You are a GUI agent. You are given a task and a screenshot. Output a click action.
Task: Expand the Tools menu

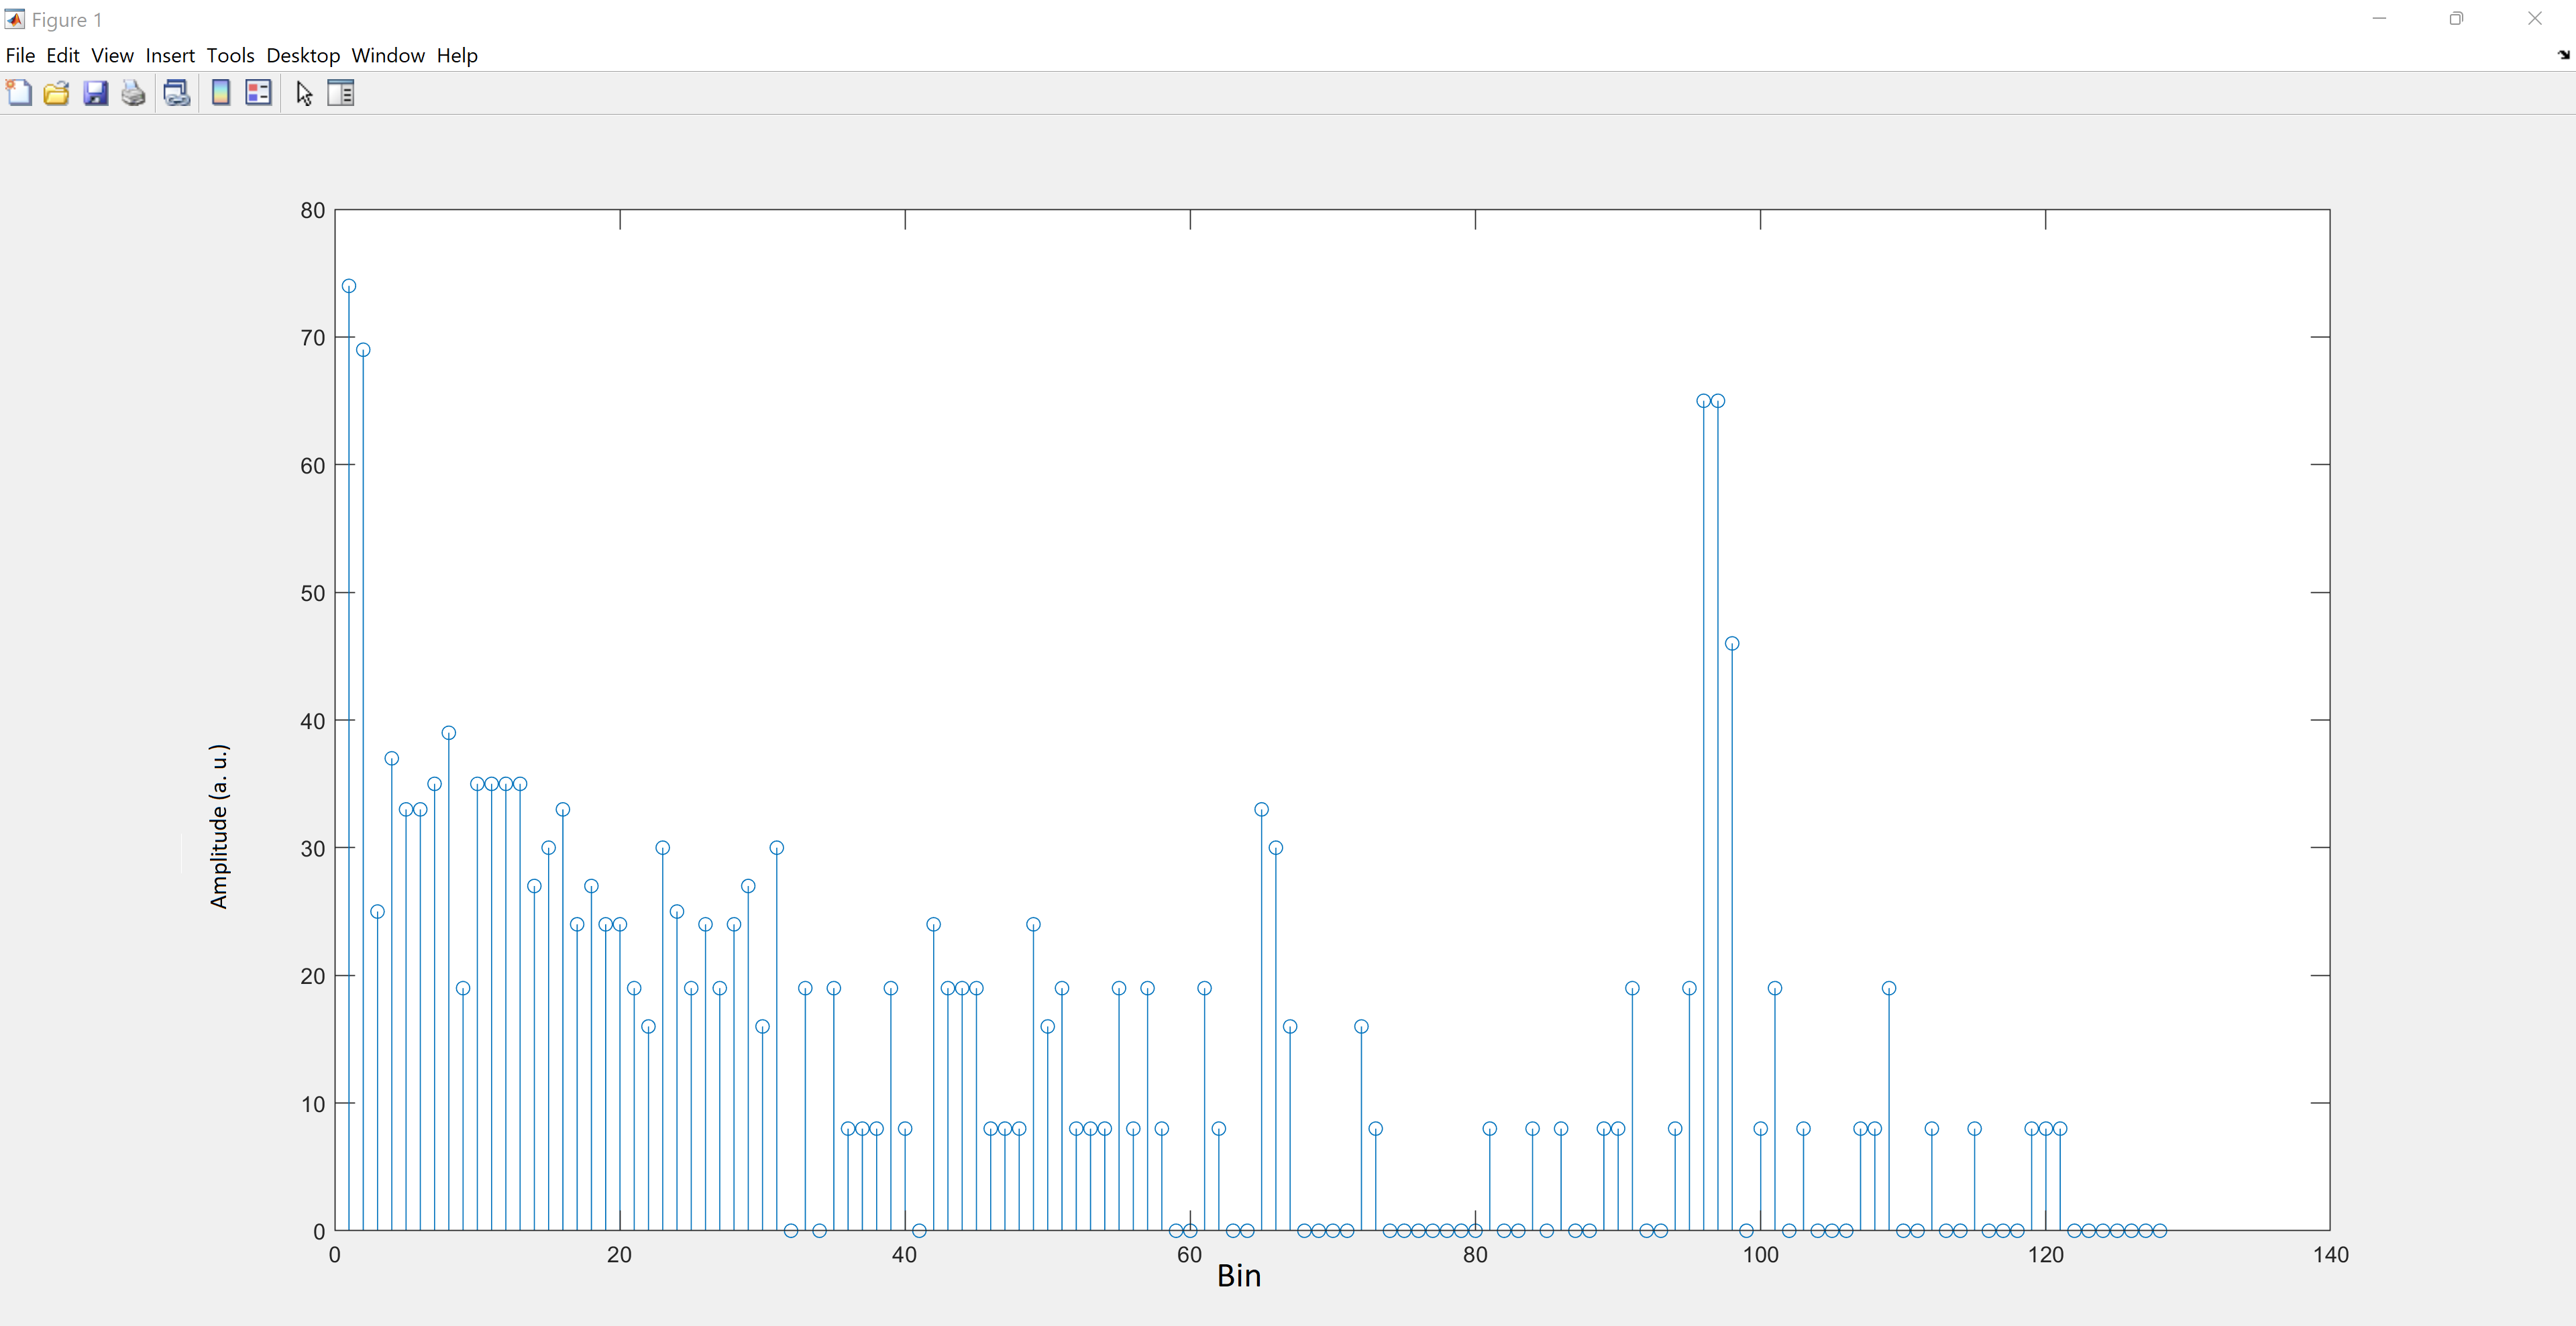click(230, 56)
